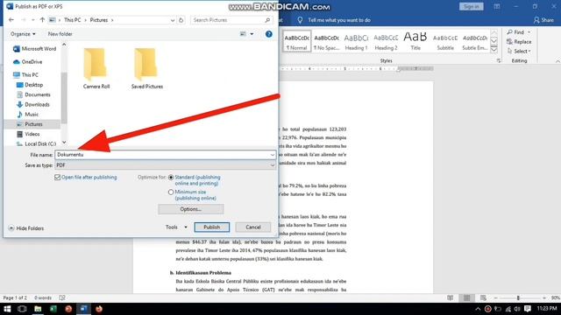
Task: Click the Find icon in Word ribbon
Action: click(510, 32)
